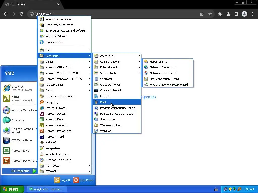Click Microsoft Excel icon in All Programs list
This screenshot has height=193, width=258.
[x=42, y=119]
